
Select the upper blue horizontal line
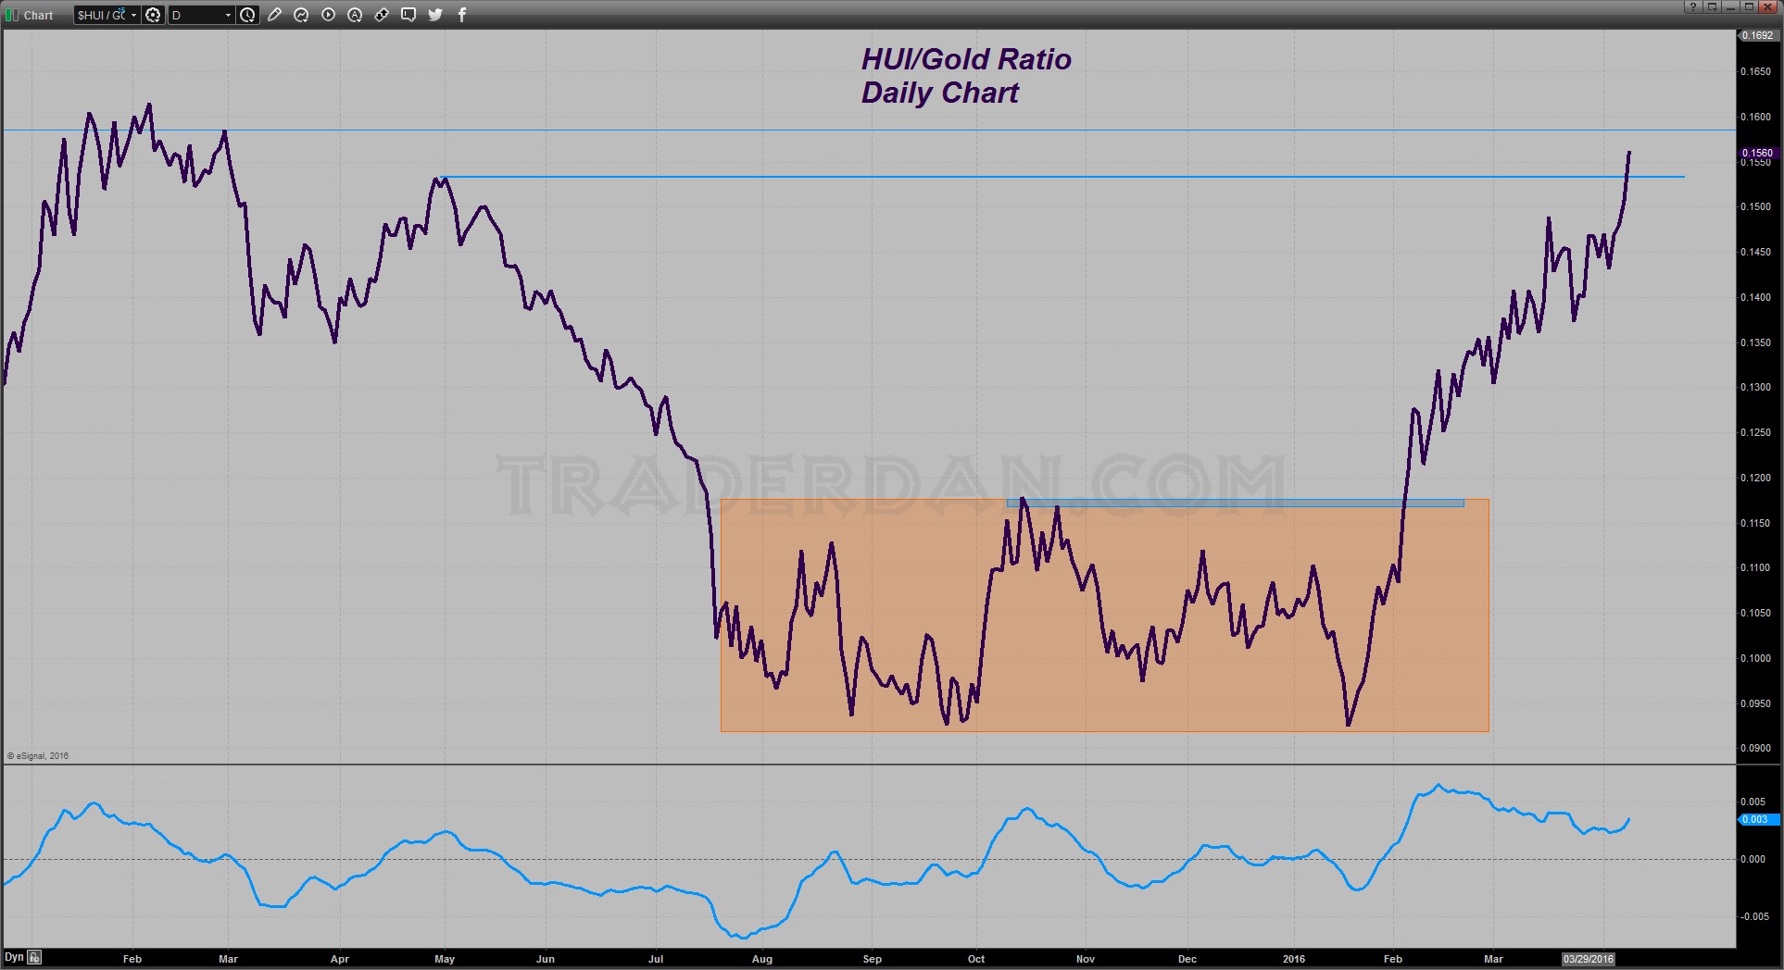(x=869, y=131)
